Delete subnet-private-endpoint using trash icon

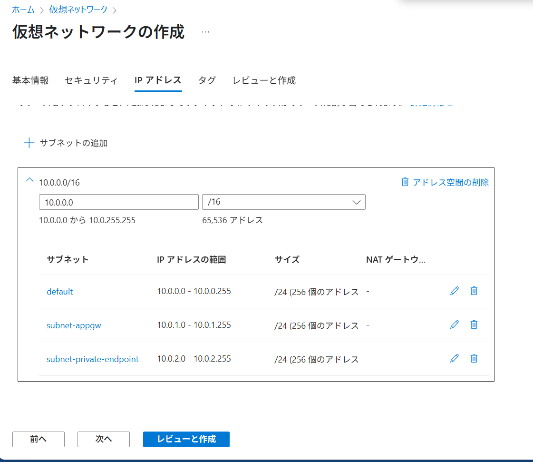coord(474,358)
